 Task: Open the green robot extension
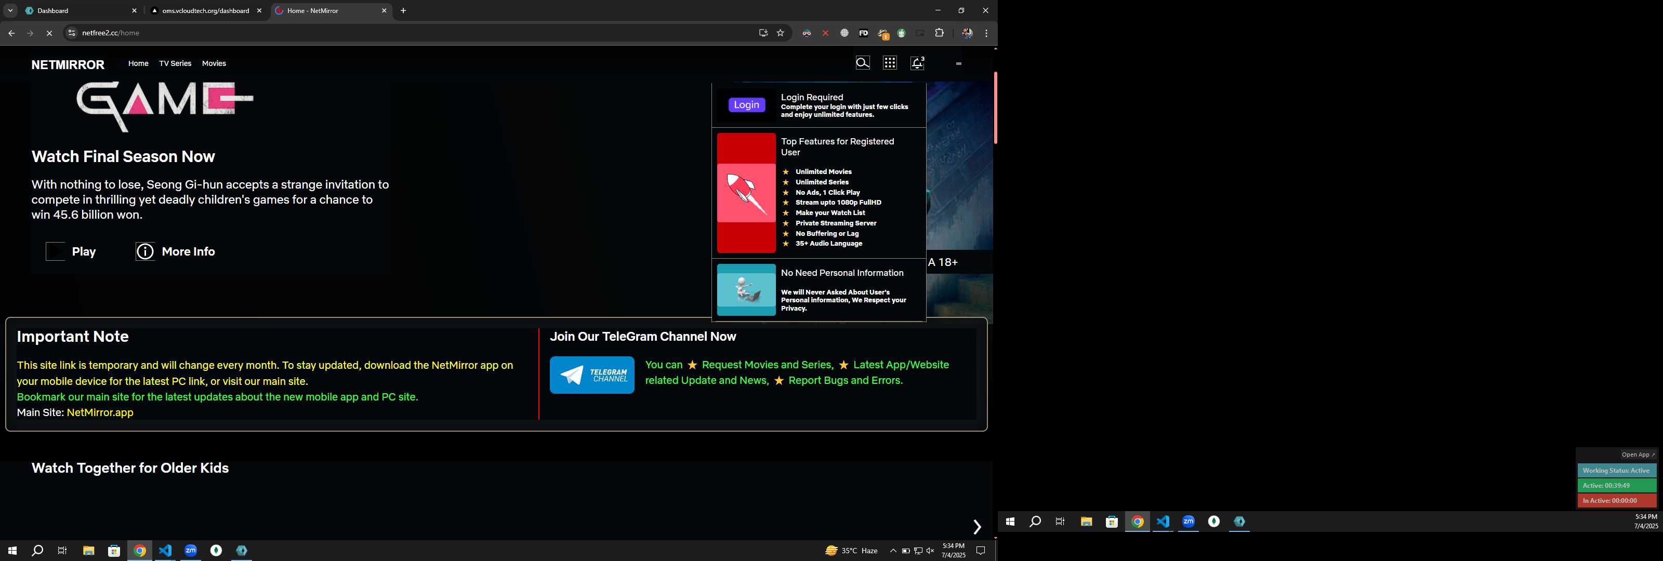tap(901, 33)
